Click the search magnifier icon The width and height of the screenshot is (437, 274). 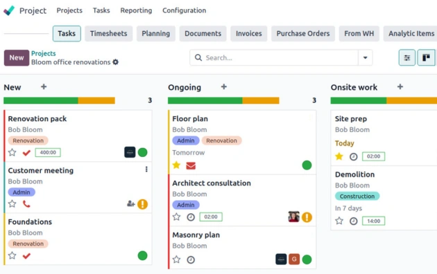[x=198, y=57]
